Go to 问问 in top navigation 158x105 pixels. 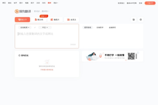tap(44, 3)
